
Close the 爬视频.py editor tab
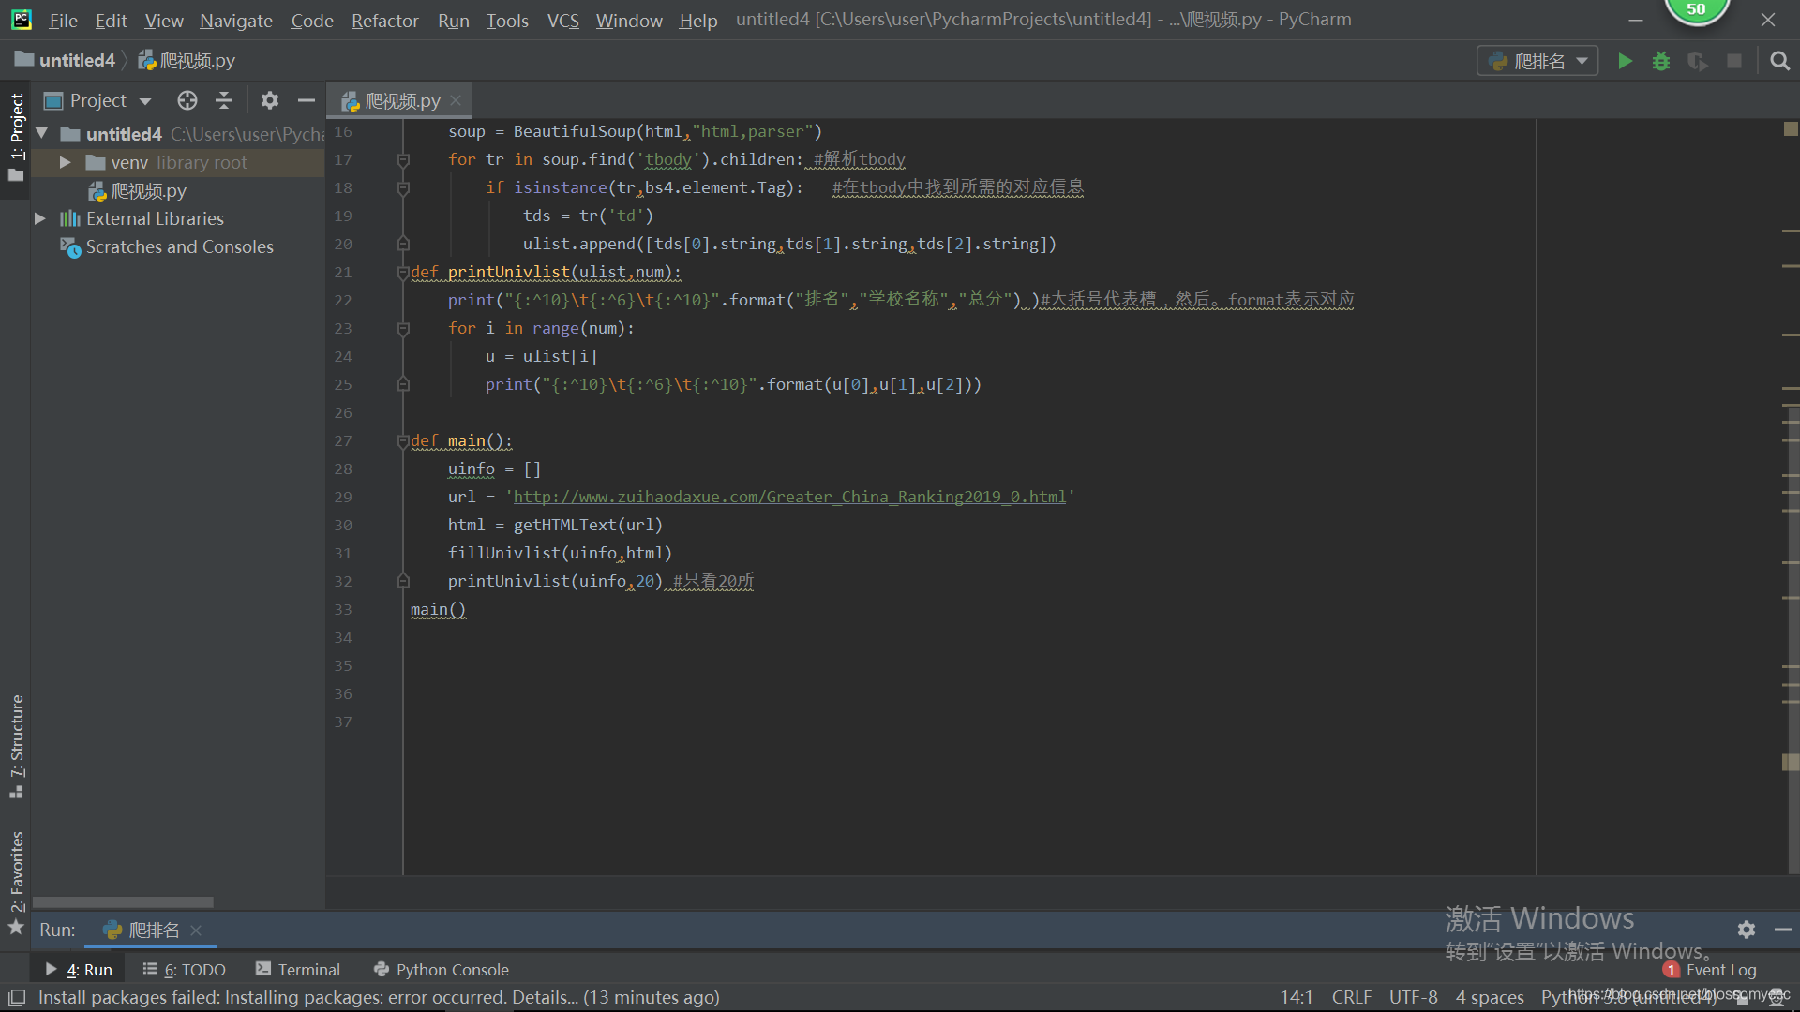click(x=456, y=100)
